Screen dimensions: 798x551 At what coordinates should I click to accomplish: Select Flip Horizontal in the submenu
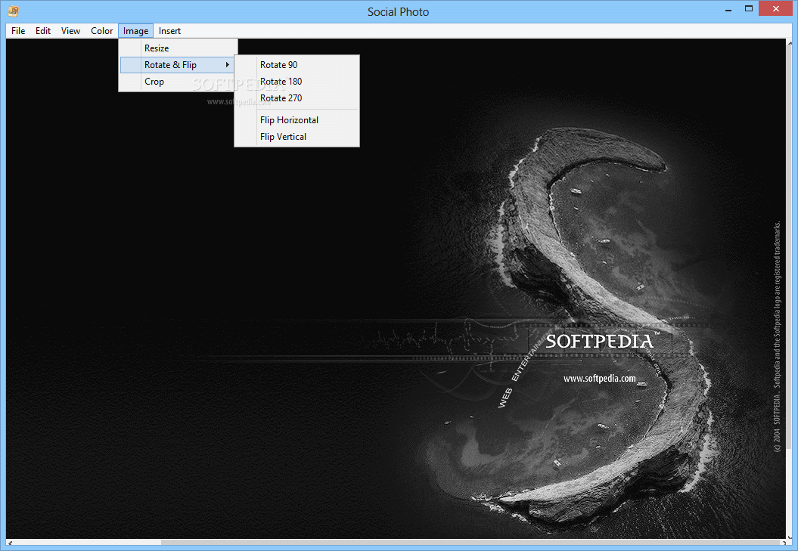click(297, 120)
